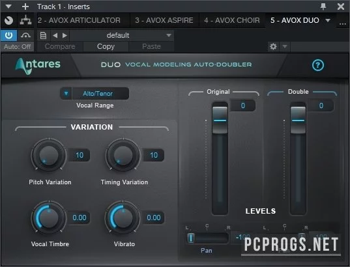
Task: Click the Double level value field
Action: click(321, 105)
